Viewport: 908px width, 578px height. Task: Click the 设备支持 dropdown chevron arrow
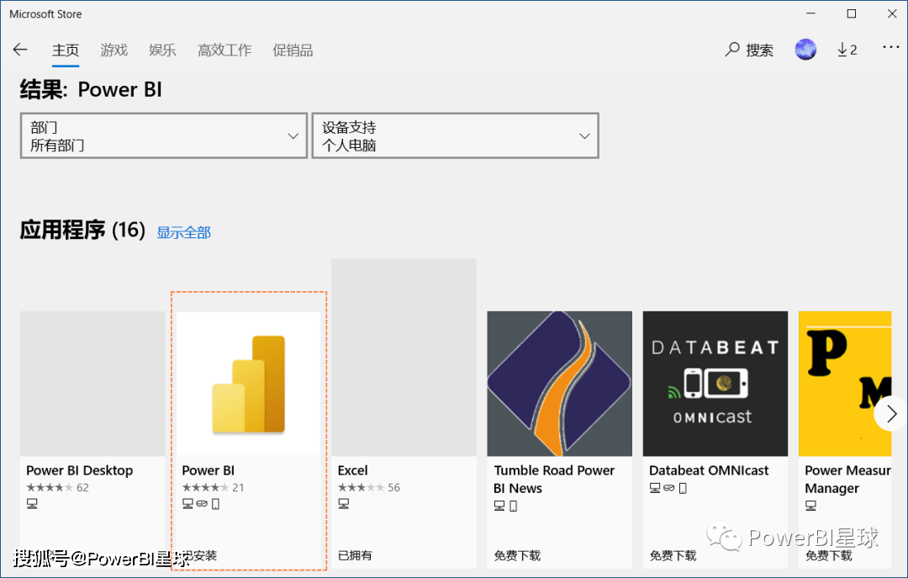(x=584, y=135)
